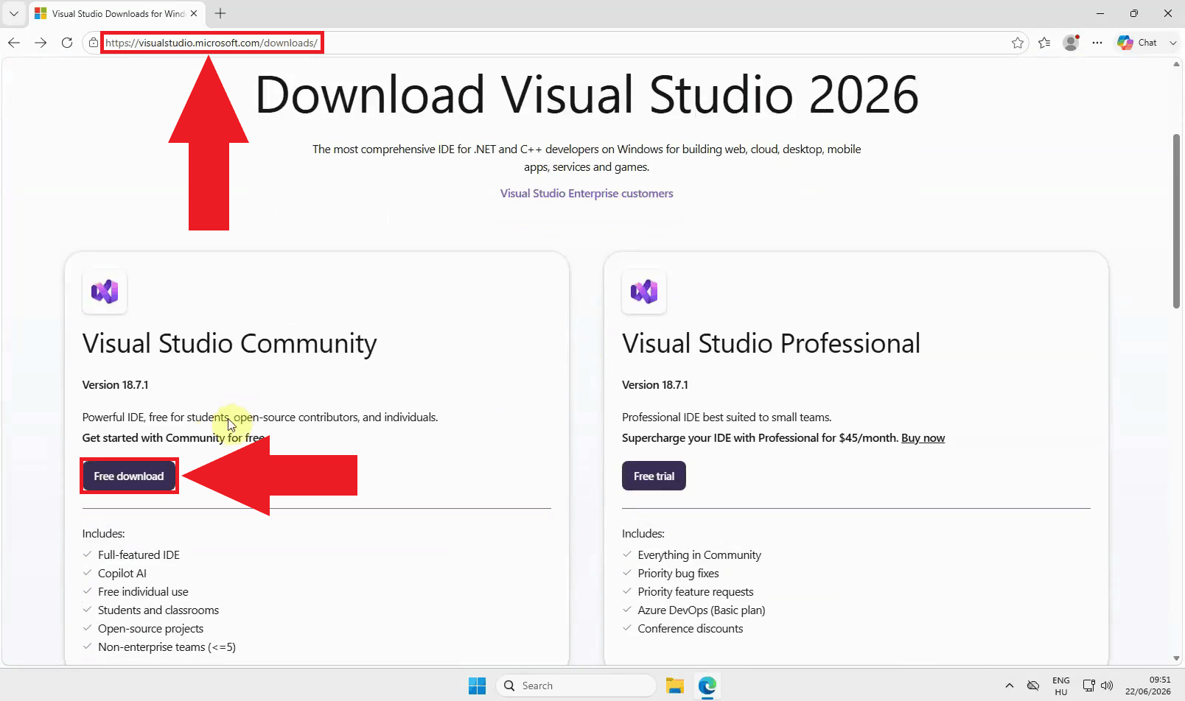Click the Visual Studio Professional logo
Viewport: 1185px width, 701px height.
tap(644, 292)
